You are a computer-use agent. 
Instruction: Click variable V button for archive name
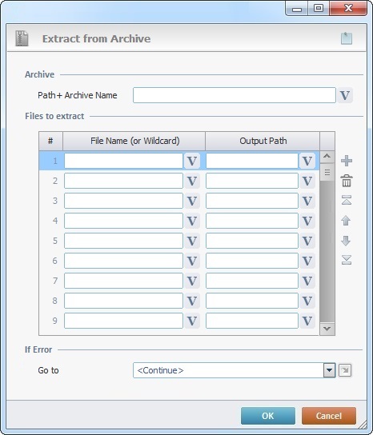[x=345, y=95]
